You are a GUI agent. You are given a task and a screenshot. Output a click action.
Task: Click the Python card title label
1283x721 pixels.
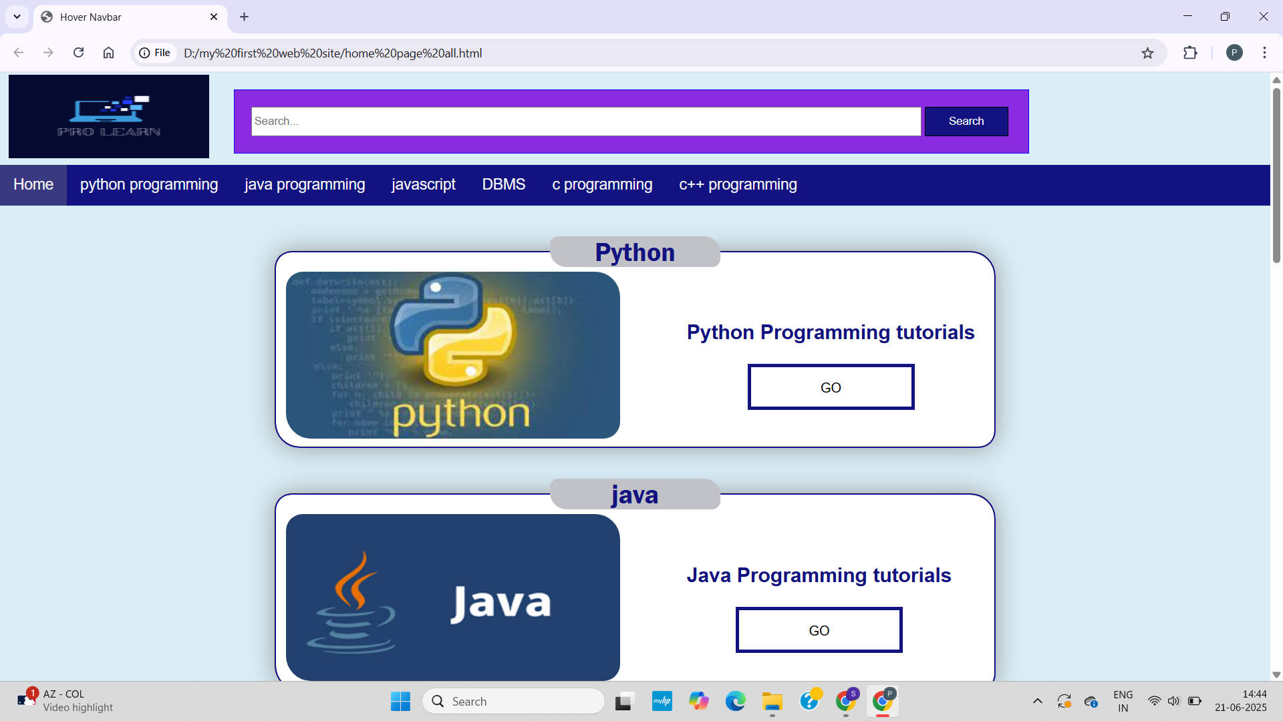click(x=635, y=252)
